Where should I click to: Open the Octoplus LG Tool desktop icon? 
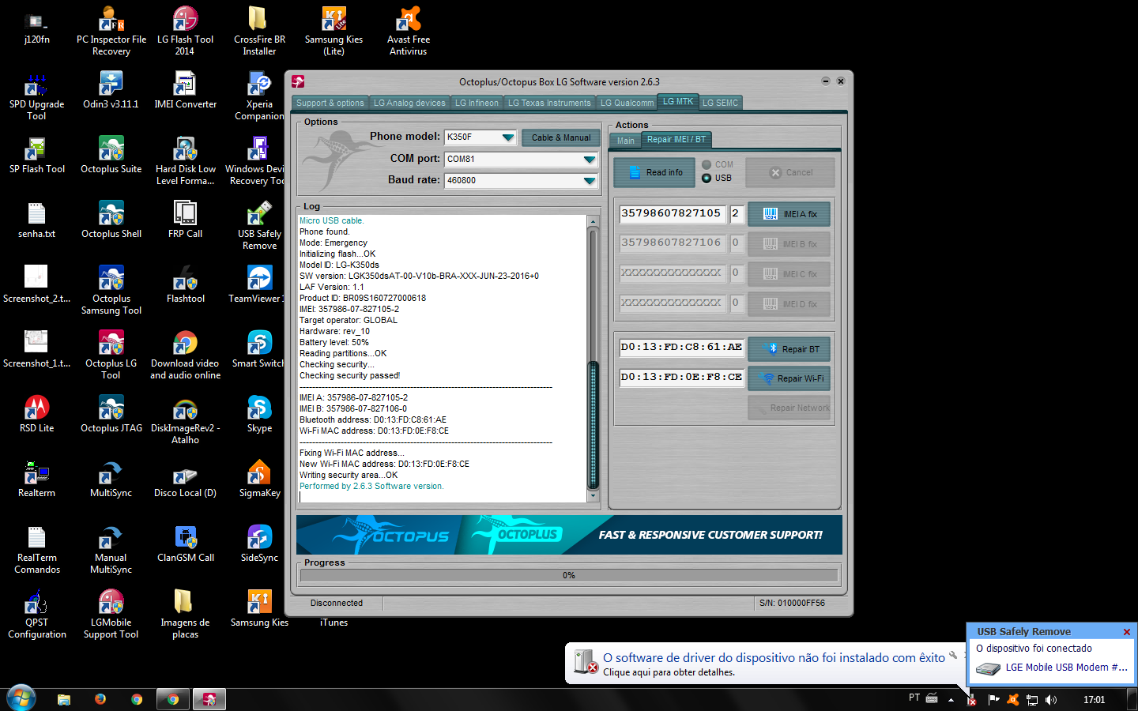(111, 355)
